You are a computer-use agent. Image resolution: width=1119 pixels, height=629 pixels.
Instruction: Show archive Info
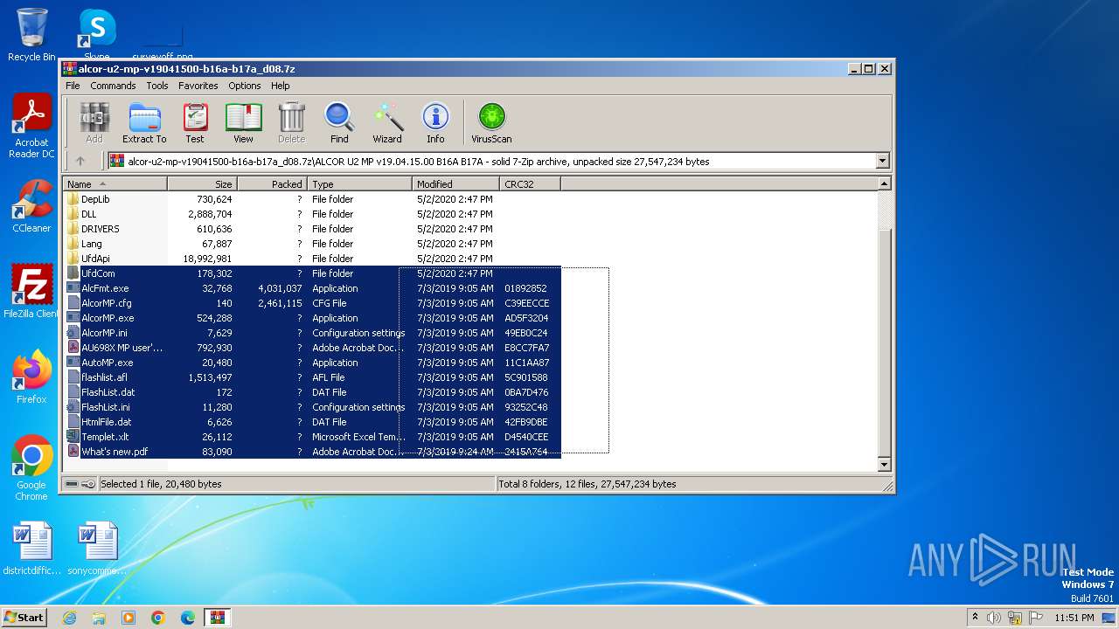click(435, 123)
